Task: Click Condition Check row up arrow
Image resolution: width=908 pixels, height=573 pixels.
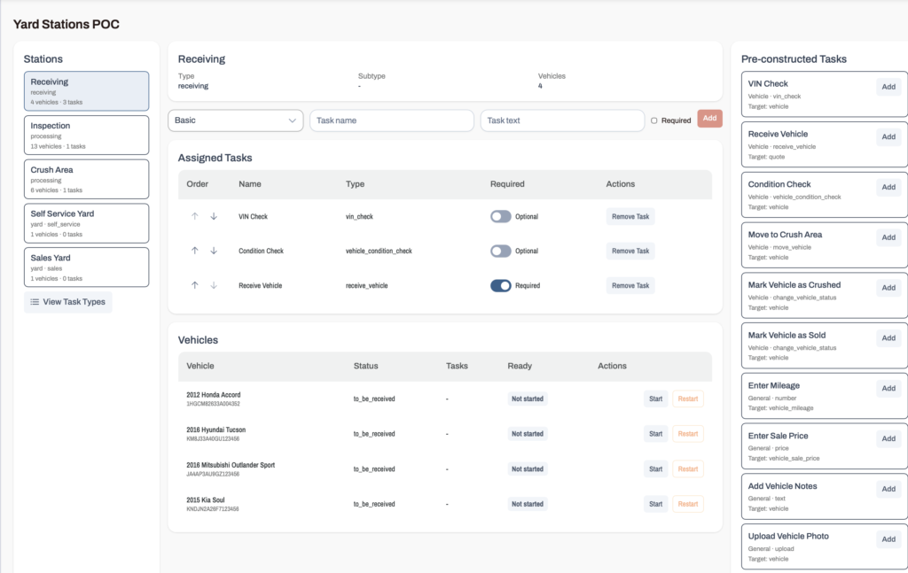Action: [194, 251]
